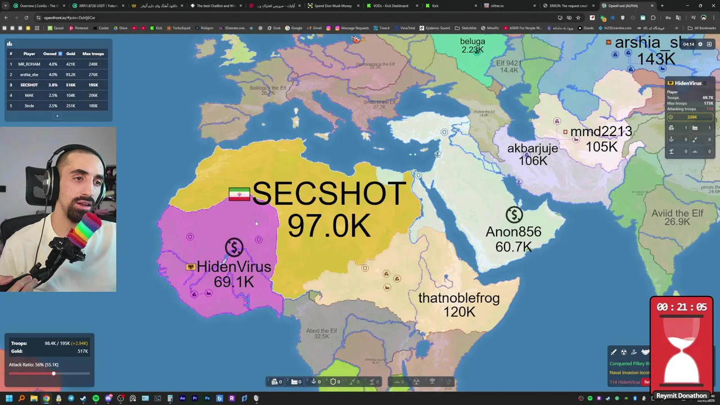Image resolution: width=720 pixels, height=405 pixels.
Task: Expand leaderboard with the plus button
Action: point(57,116)
